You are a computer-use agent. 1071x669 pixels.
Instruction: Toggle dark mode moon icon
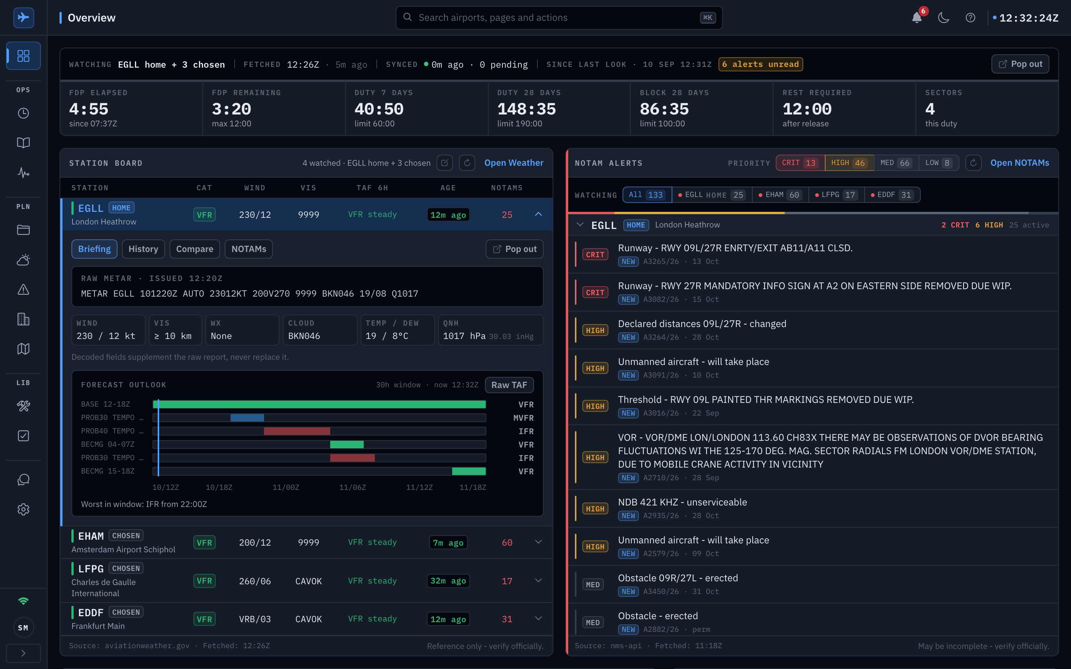(x=943, y=18)
